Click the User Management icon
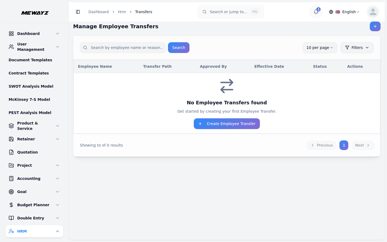Viewport: 387px width, 242px height. click(x=11, y=47)
